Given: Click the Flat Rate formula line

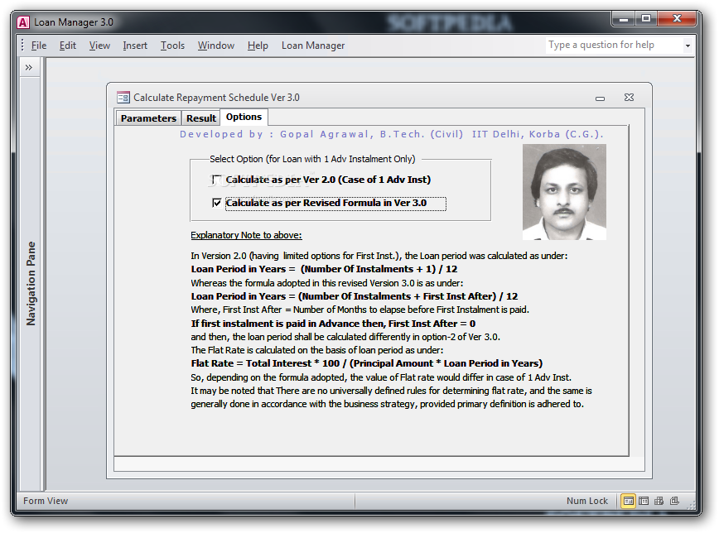Looking at the screenshot, I should point(366,363).
